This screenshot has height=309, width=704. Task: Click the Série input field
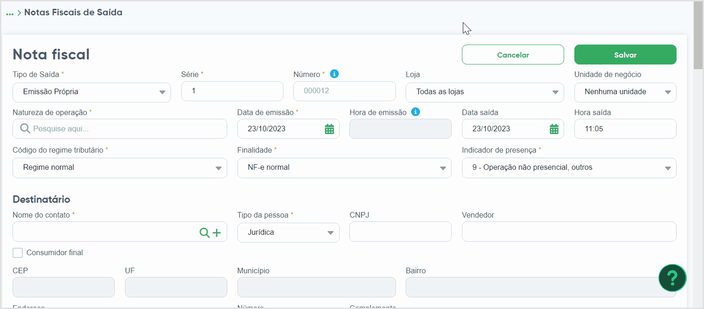click(232, 91)
